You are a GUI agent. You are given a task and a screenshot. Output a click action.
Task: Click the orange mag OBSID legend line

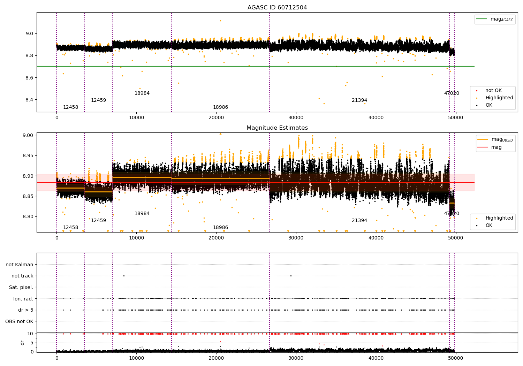pos(483,139)
